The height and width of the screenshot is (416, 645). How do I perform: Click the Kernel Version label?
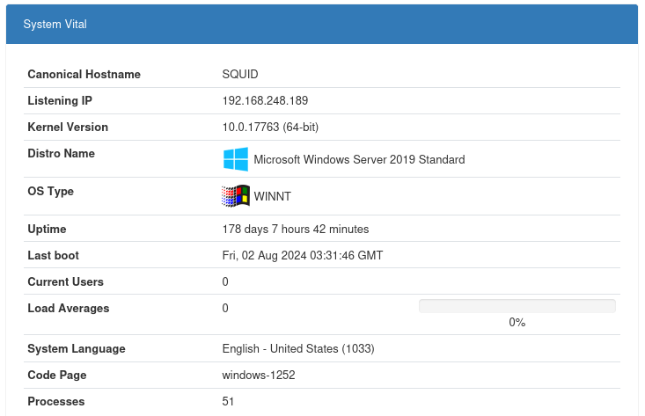[68, 128]
